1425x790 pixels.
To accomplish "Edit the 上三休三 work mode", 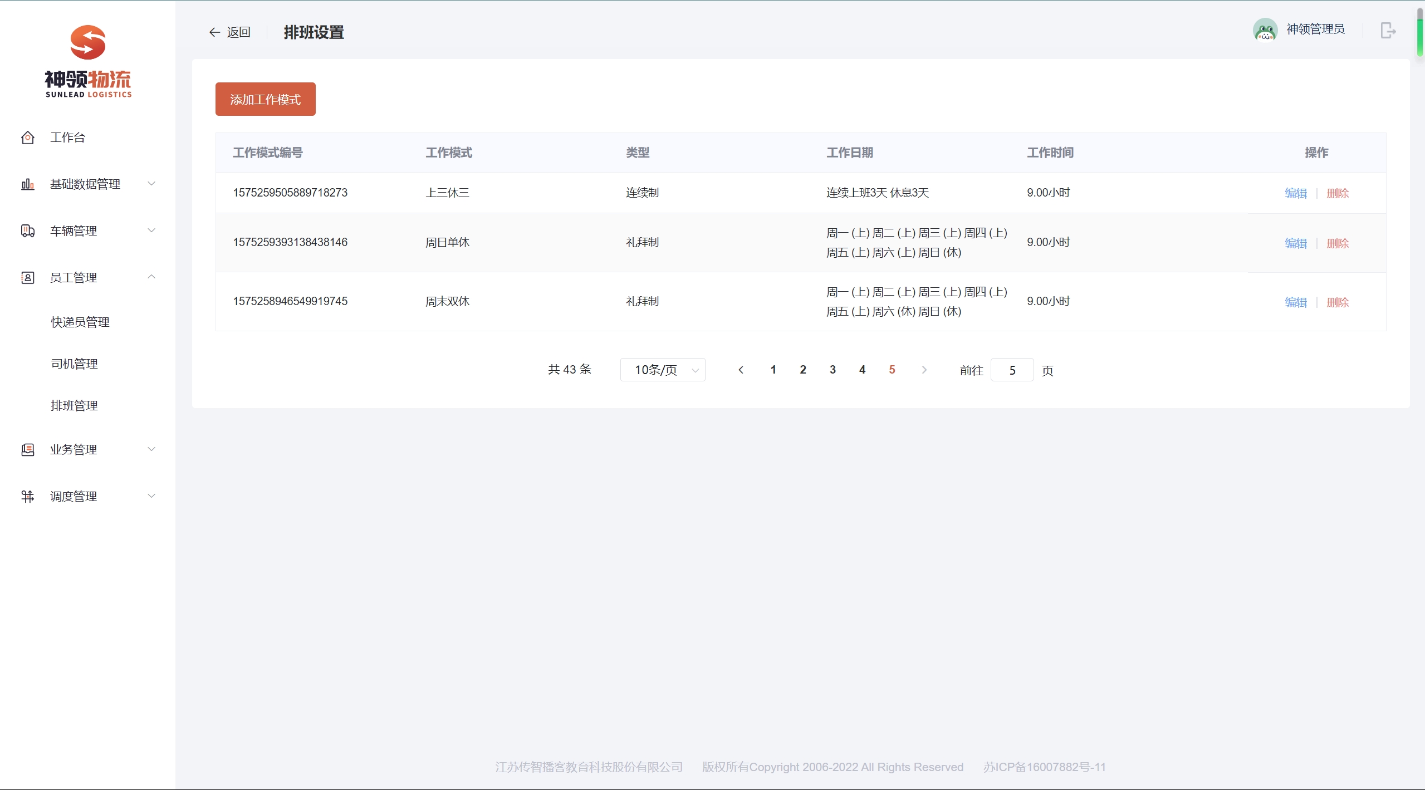I will click(x=1296, y=193).
